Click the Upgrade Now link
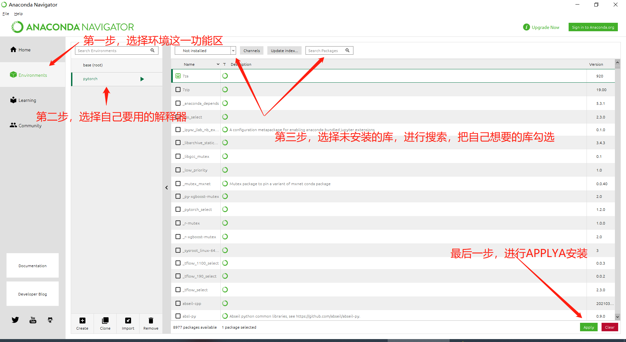This screenshot has width=626, height=342. 545,27
